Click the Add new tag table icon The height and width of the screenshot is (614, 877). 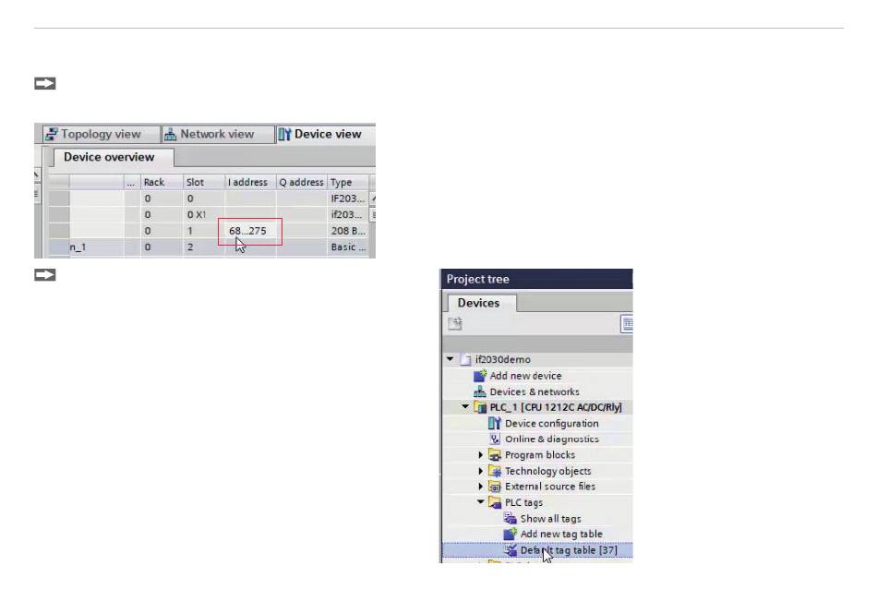pyautogui.click(x=511, y=535)
